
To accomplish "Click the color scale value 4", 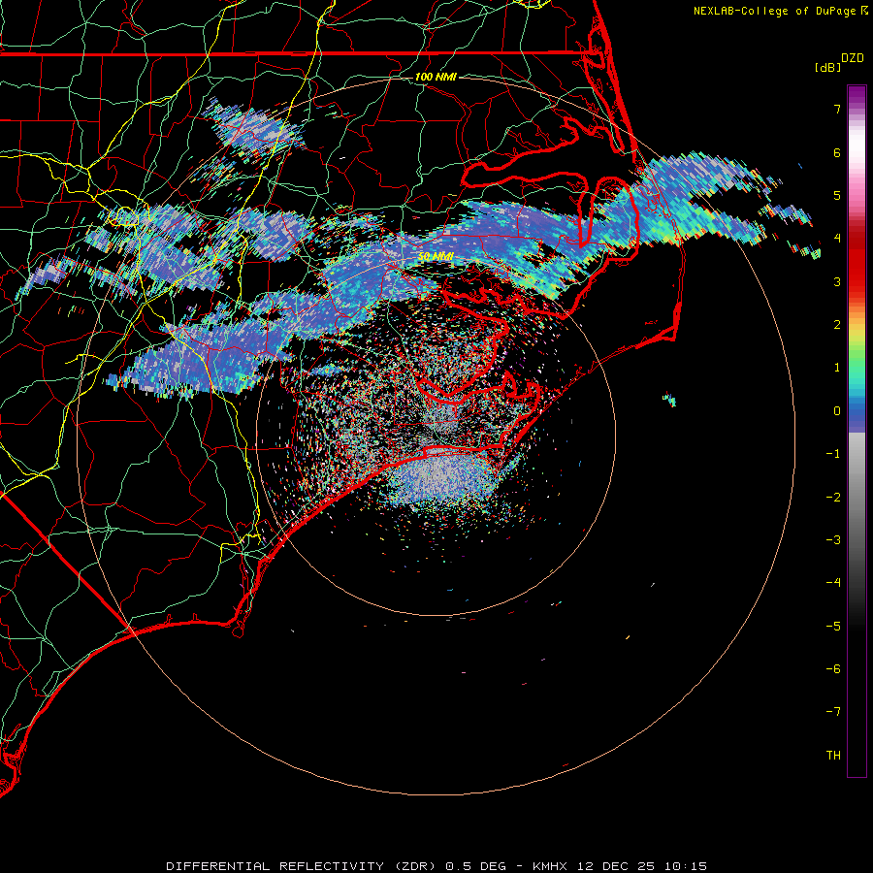I will [x=837, y=239].
